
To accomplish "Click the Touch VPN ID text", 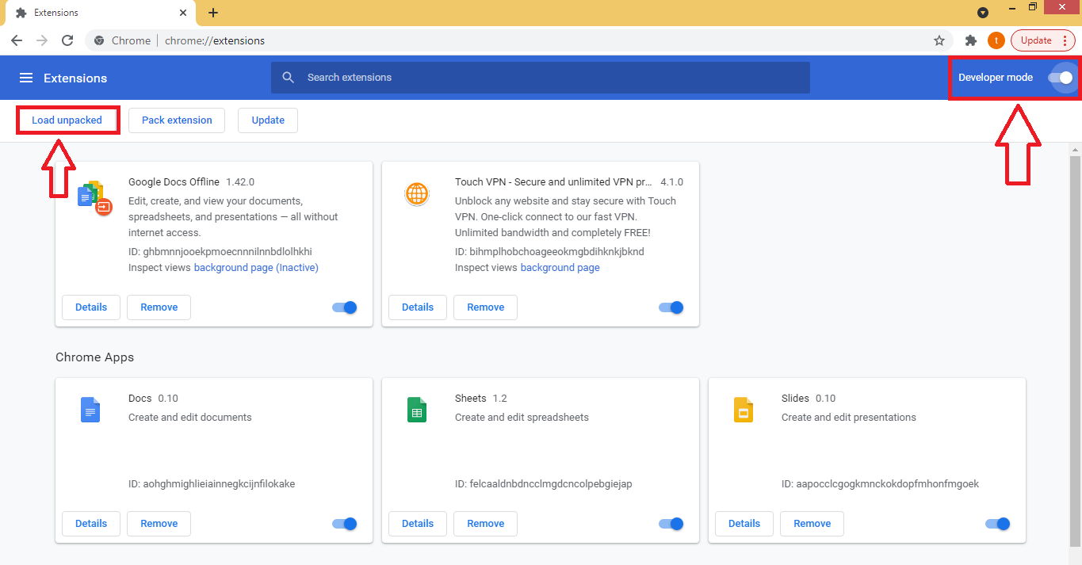I will tap(549, 252).
